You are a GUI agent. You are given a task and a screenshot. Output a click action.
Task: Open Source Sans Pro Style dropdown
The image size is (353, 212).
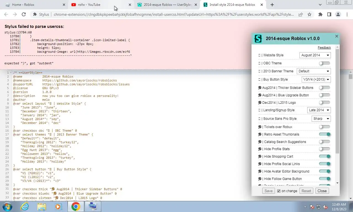coord(321,118)
